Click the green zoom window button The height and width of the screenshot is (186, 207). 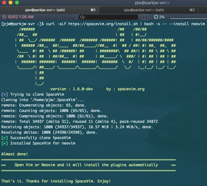17,3
